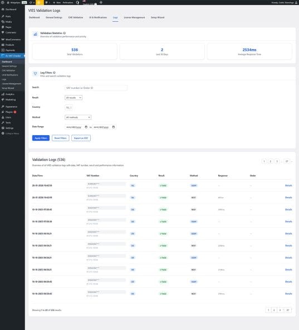Viewport: 299px width, 330px height.
Task: Click the 2534ms Average Response Time value
Action: [x=249, y=50]
